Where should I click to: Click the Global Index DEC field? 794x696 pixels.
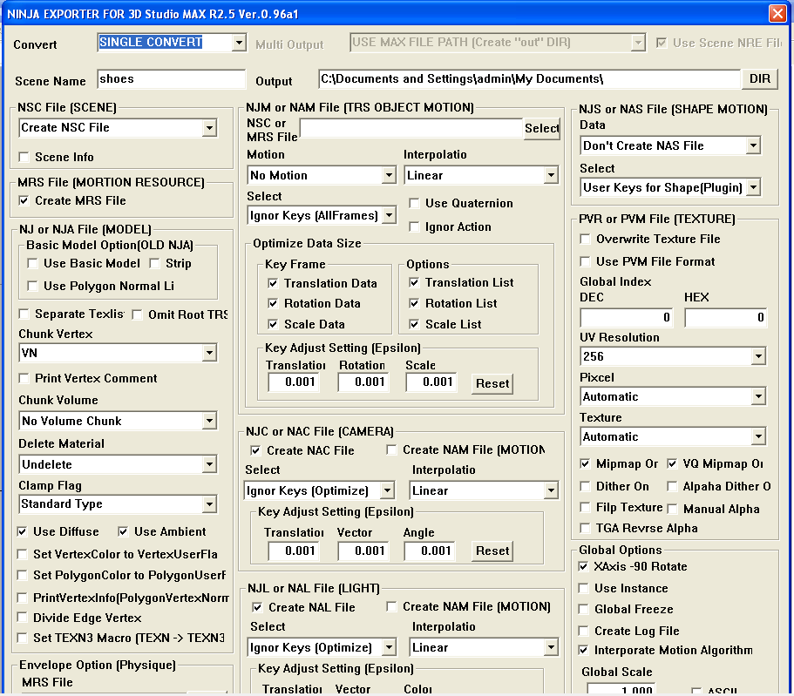coord(627,317)
